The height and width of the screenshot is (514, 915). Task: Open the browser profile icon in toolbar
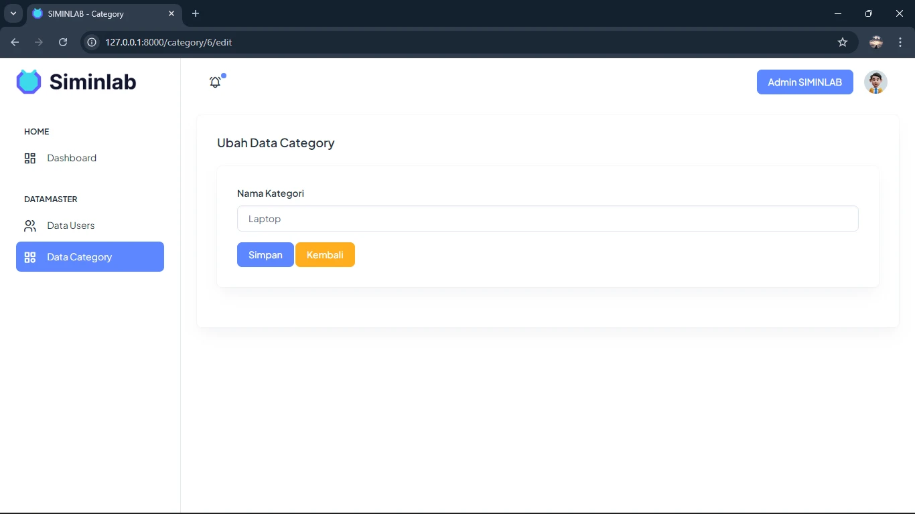point(876,42)
